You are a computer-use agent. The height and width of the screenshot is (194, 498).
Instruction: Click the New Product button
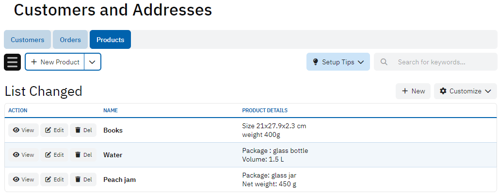[55, 62]
